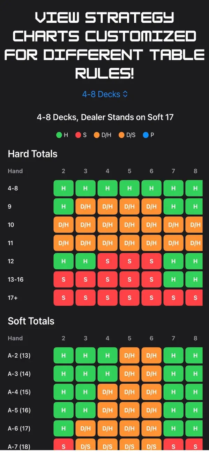Tap the D/H cell for hard 11 versus dealer 2
The width and height of the screenshot is (209, 453).
pyautogui.click(x=64, y=243)
